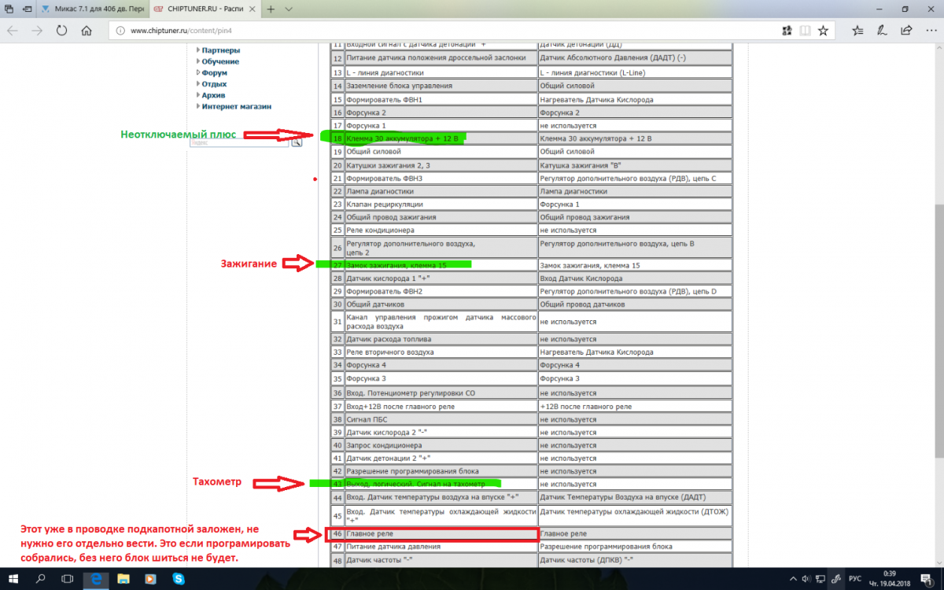944x590 pixels.
Task: Select the cell 'Питание датчика давления'
Action: pyautogui.click(x=441, y=546)
